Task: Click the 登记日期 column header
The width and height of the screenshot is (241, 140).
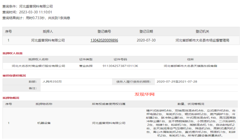Action: [x=146, y=31]
